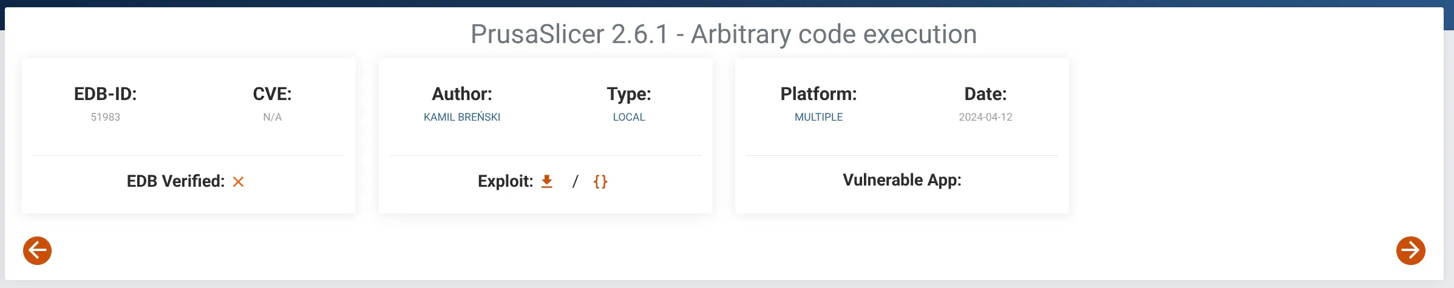This screenshot has height=288, width=1454.
Task: Click the Date heading
Action: coord(985,94)
